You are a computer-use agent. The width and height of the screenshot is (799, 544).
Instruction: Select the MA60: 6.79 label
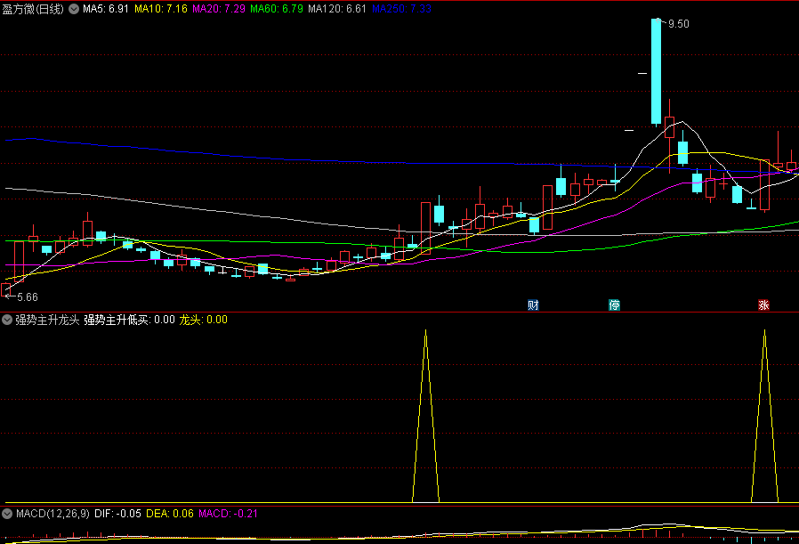[277, 9]
